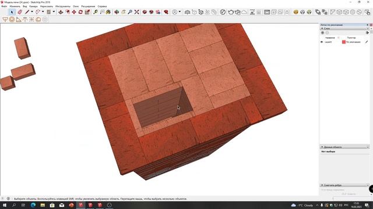Select the Push/Pull tool
Screen dimensions: 373x209
click(x=61, y=12)
